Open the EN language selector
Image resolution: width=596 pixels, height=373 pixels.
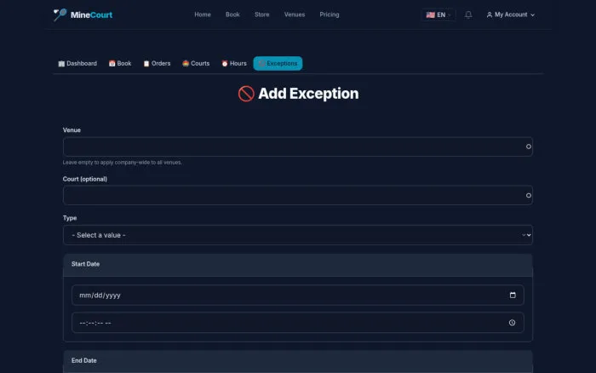(x=438, y=14)
